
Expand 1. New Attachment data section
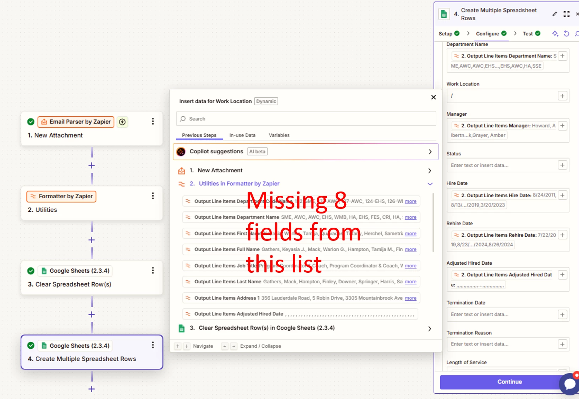click(306, 171)
